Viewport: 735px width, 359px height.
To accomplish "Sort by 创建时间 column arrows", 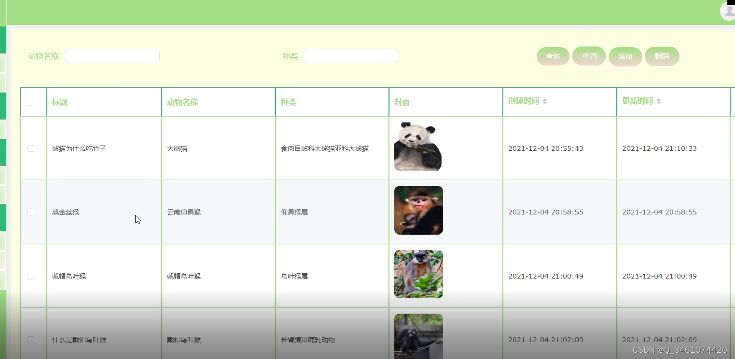I will pos(545,101).
